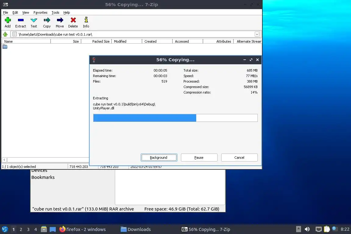The image size is (351, 234).
Task: Switch to workspace 4
Action: (36, 229)
